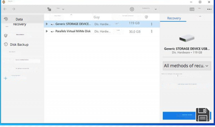Click the hard drive image in Recovery panel
The width and height of the screenshot is (215, 127).
click(187, 38)
